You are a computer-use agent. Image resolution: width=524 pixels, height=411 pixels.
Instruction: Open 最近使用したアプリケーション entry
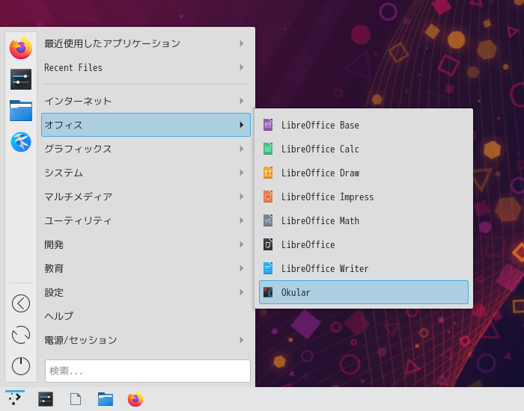(146, 43)
